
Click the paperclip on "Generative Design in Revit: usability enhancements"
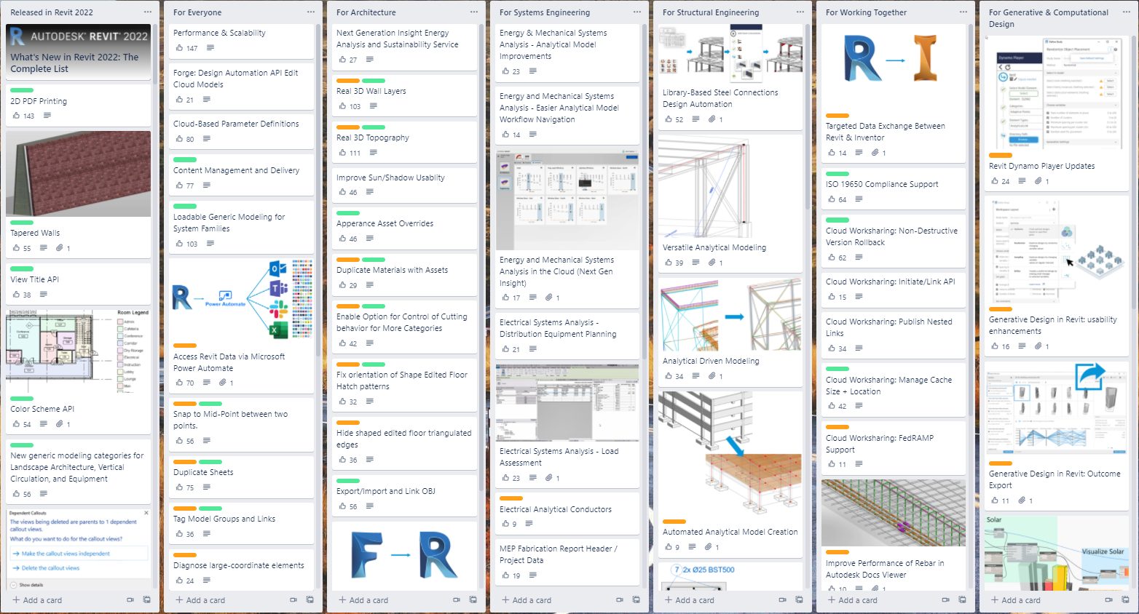[x=1040, y=346]
